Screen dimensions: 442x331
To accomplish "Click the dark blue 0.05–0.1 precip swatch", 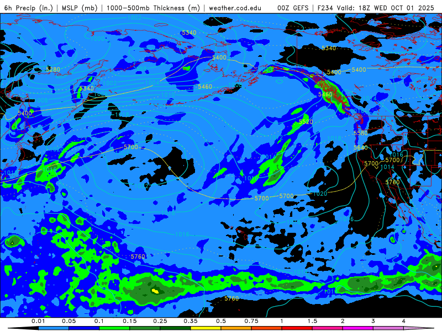I will pyautogui.click(x=84, y=328).
